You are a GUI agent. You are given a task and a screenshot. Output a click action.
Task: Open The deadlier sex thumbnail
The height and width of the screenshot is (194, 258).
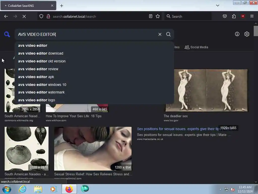pos(207,90)
